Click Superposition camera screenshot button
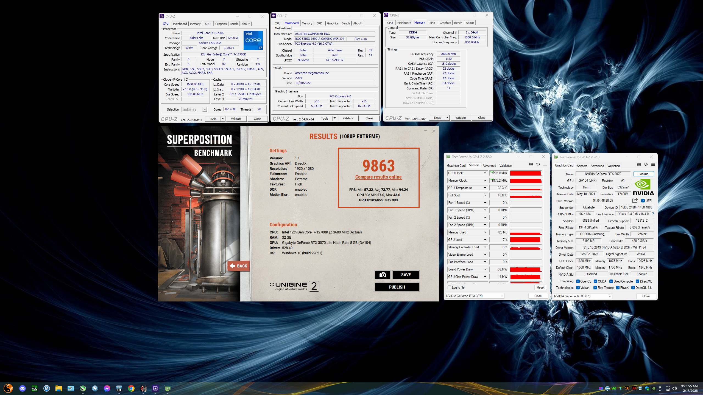Image resolution: width=703 pixels, height=395 pixels. click(x=383, y=275)
